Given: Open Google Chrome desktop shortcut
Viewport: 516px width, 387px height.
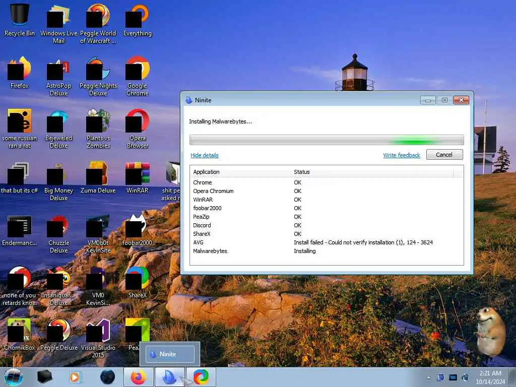Looking at the screenshot, I should click(x=137, y=77).
